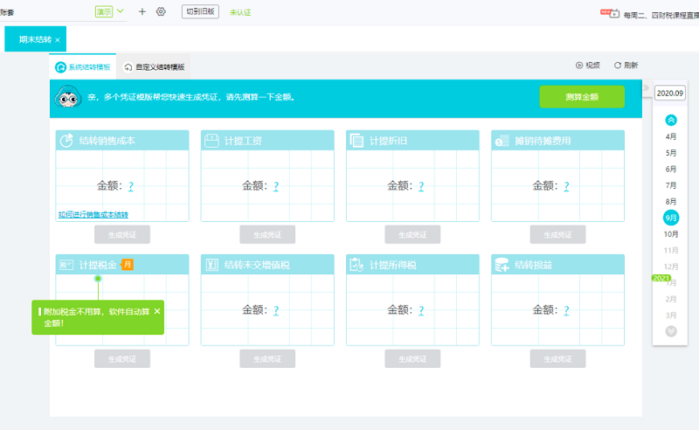Click amount question mark in 计提折旧
This screenshot has height=430, width=699.
click(421, 186)
